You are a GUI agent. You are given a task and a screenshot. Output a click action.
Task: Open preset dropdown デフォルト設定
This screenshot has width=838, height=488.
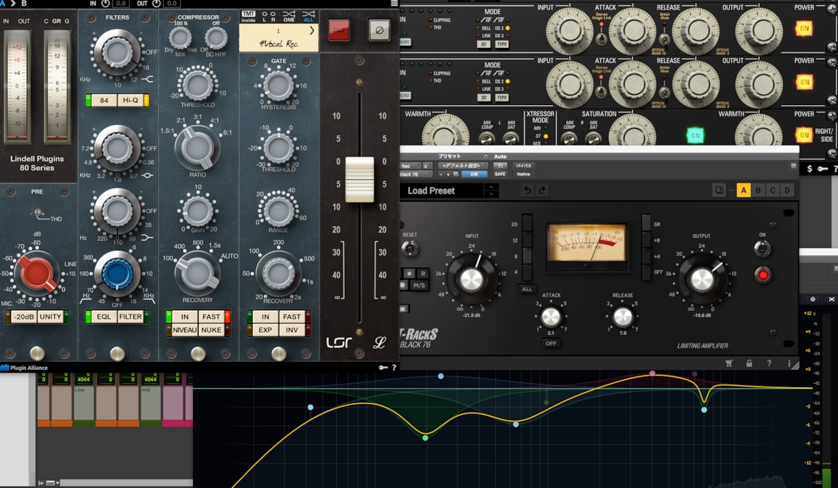click(462, 166)
